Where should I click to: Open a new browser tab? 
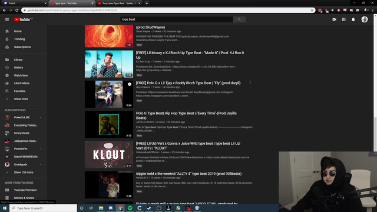coord(147,4)
